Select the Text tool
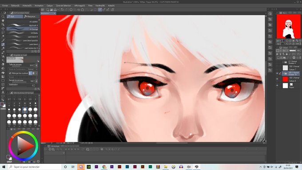The height and width of the screenshot is (170, 302). [x=3, y=92]
